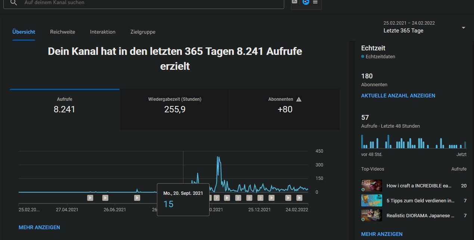This screenshot has width=474, height=240.
Task: Click the blue circular extension icon
Action: [x=306, y=2]
